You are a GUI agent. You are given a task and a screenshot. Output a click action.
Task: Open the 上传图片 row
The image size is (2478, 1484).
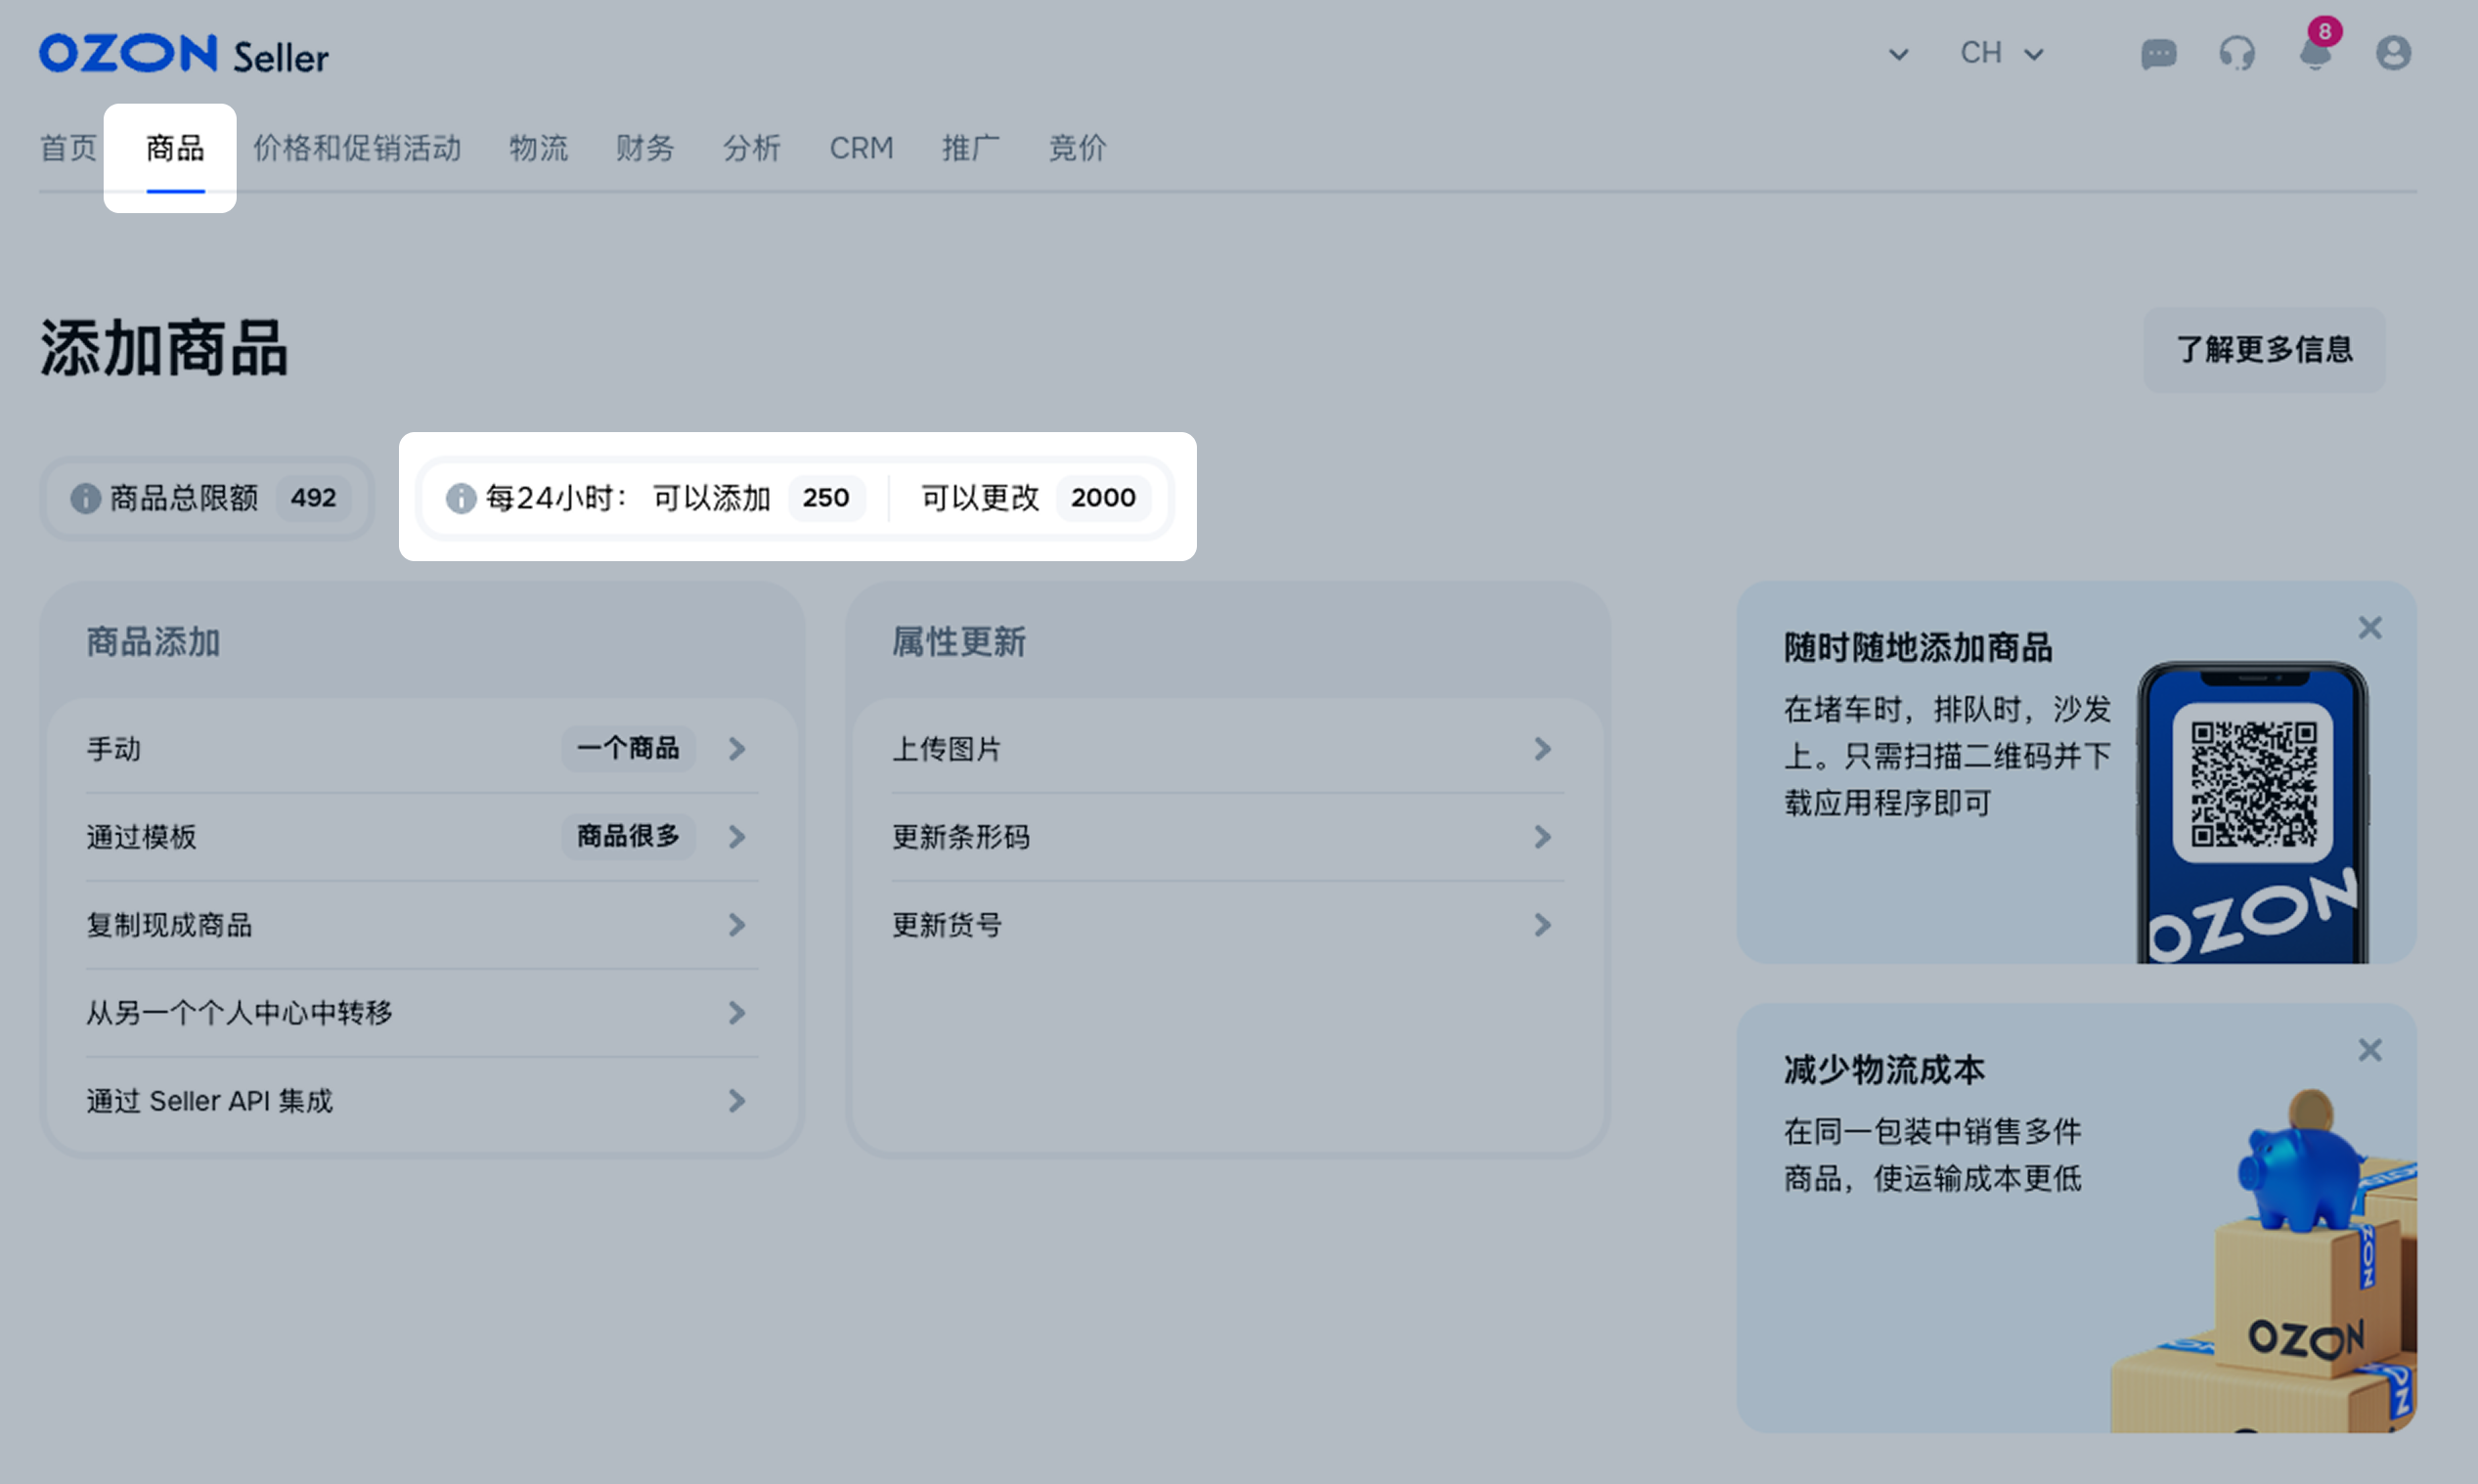[x=1228, y=749]
